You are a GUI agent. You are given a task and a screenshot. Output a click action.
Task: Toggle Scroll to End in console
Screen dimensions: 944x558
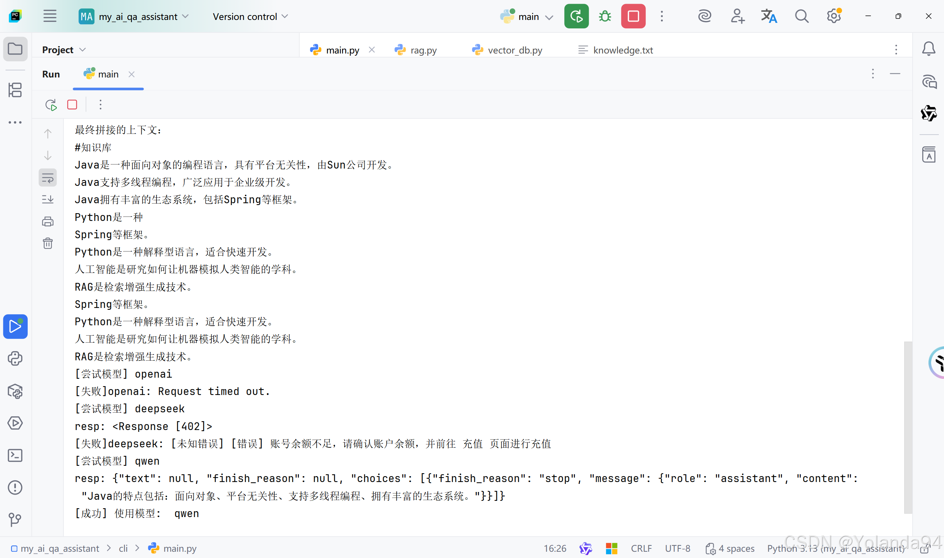click(x=48, y=199)
